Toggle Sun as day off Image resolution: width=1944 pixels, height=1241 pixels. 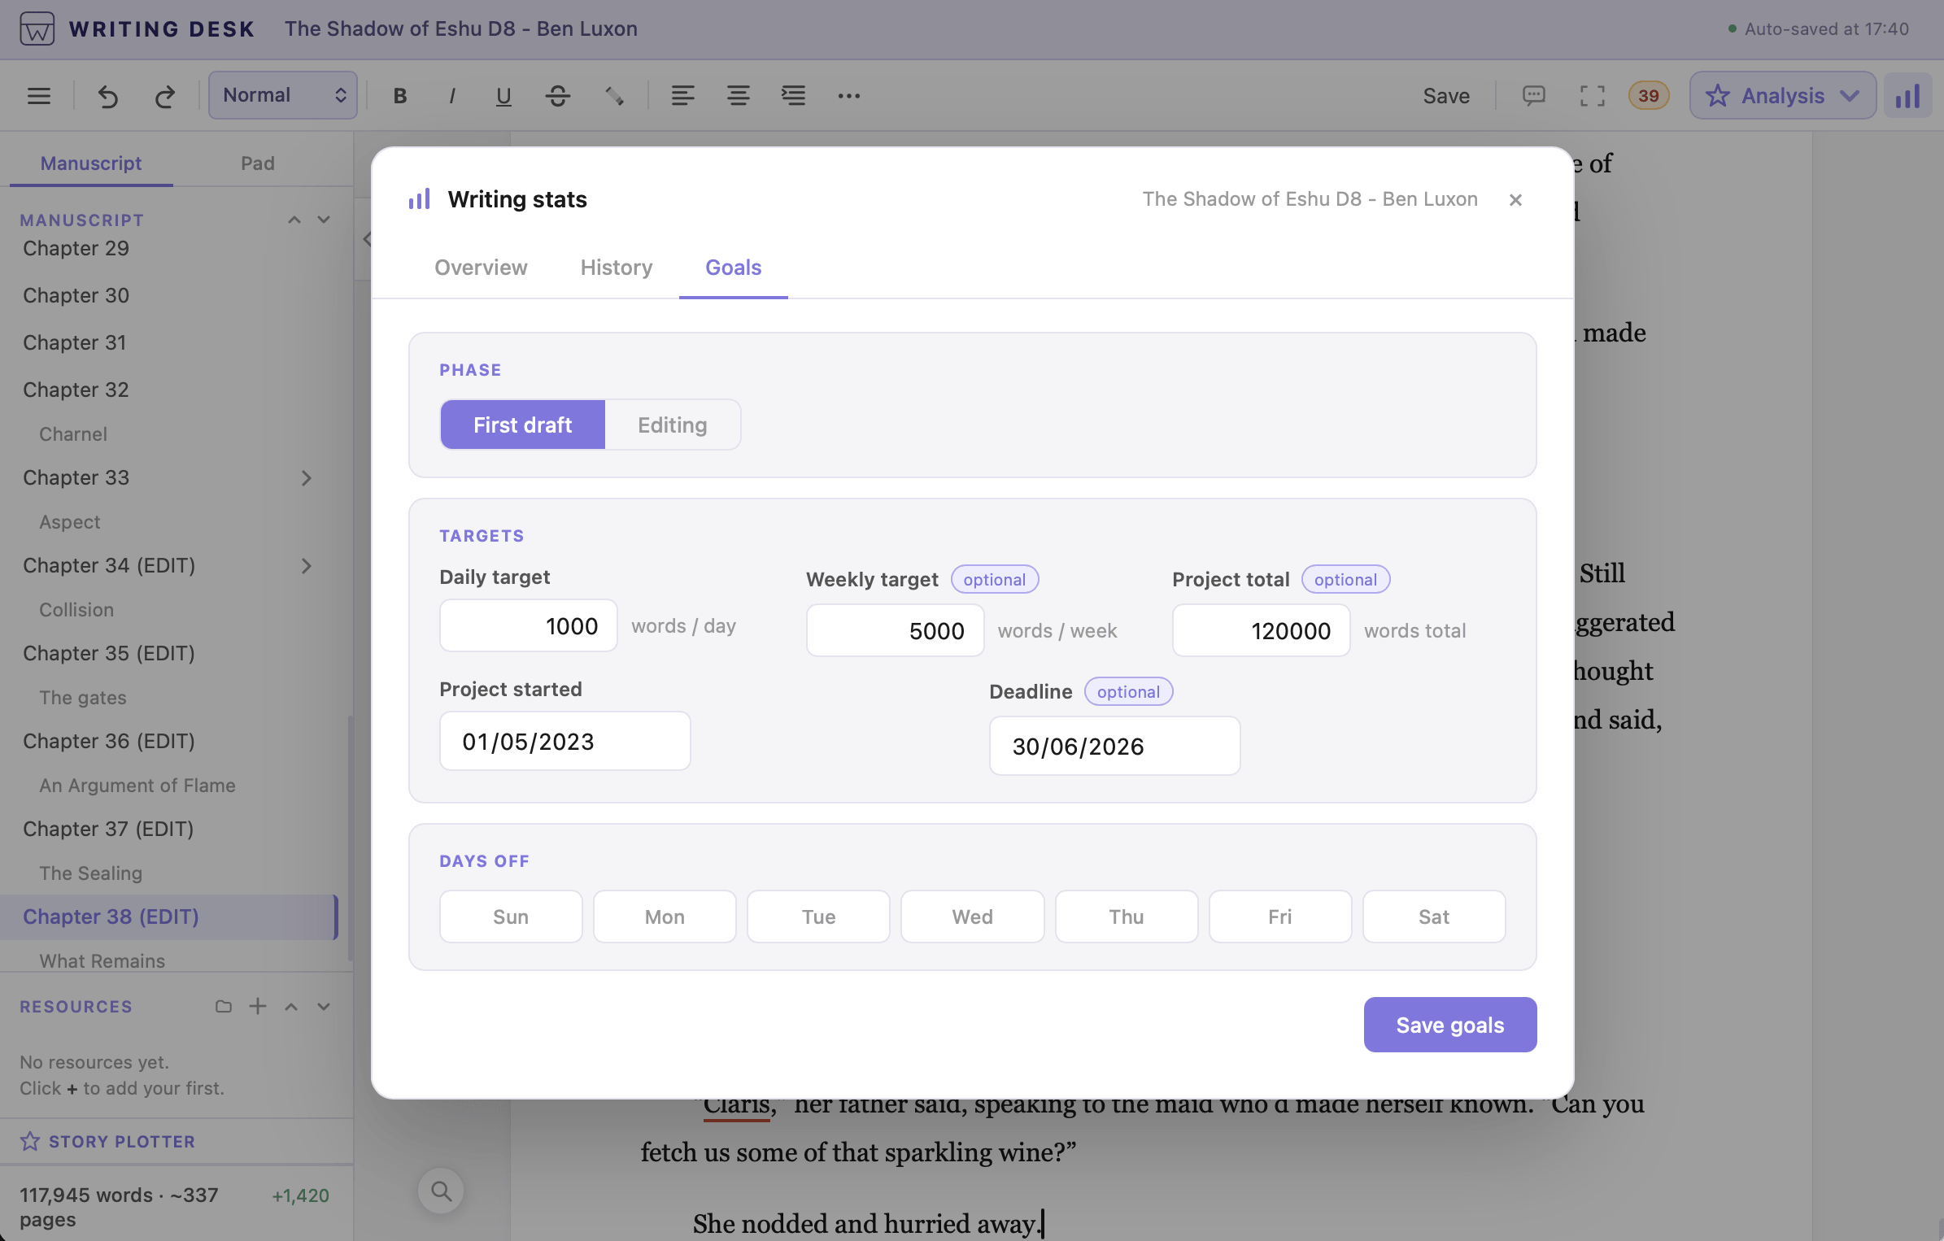pyautogui.click(x=511, y=917)
